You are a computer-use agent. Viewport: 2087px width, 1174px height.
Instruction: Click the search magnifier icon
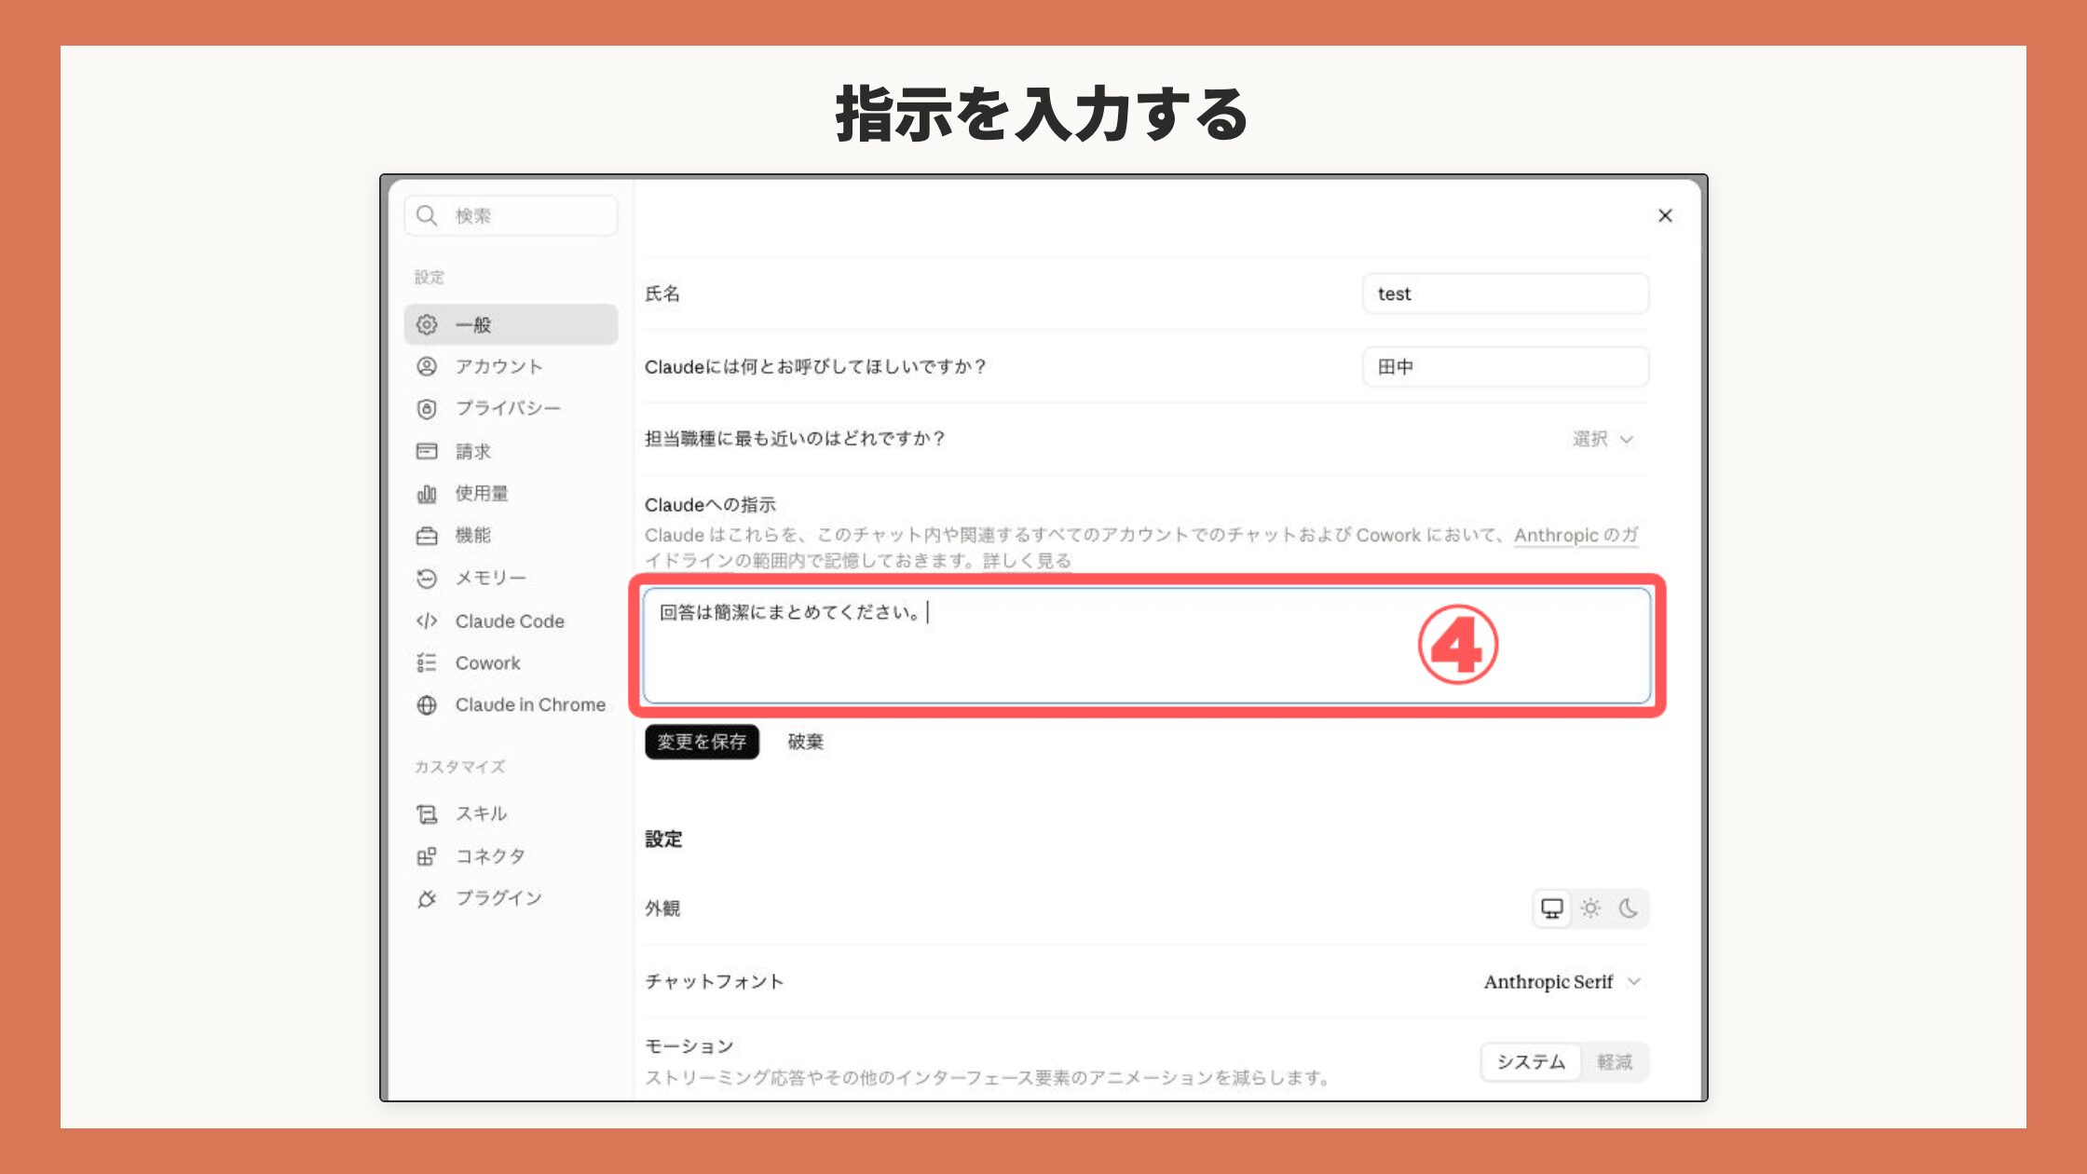(x=427, y=216)
